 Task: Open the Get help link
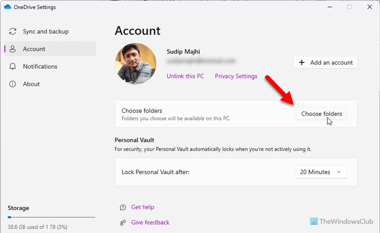click(143, 207)
